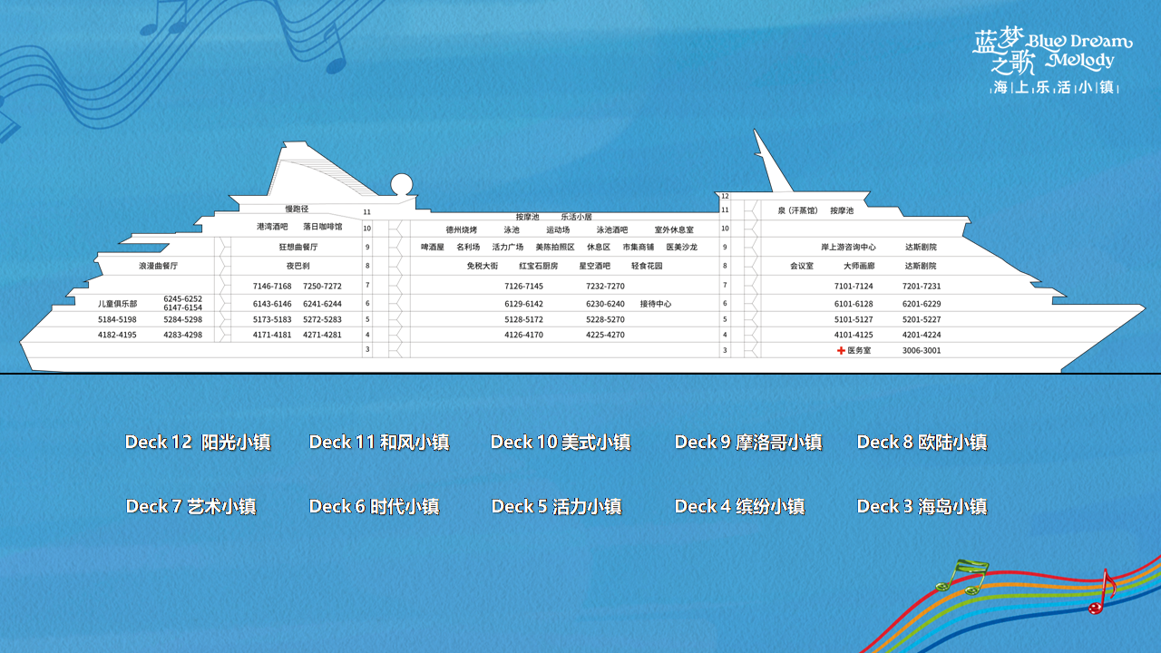Click the Blue Dream Melody logo

click(x=1052, y=60)
